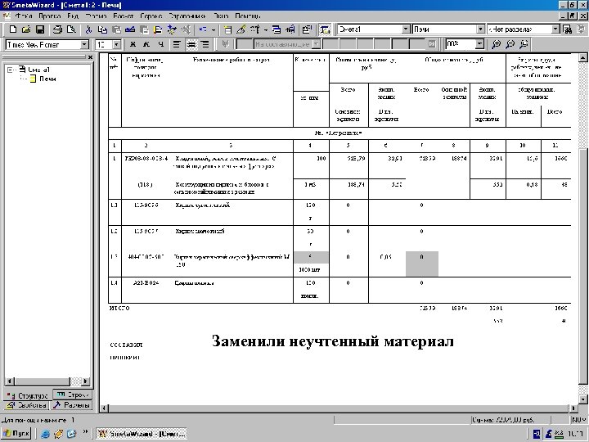Switch to the Строки tab

point(73,395)
